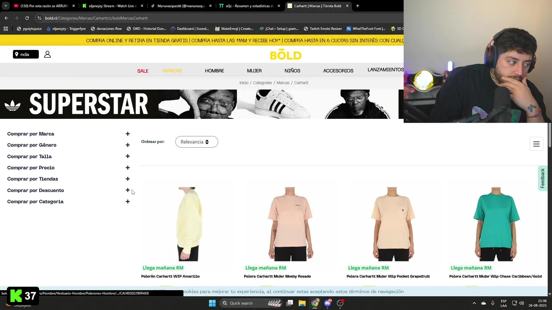Open the Twitch Emote Resizer bookmark
Image resolution: width=552 pixels, height=310 pixels.
322,29
